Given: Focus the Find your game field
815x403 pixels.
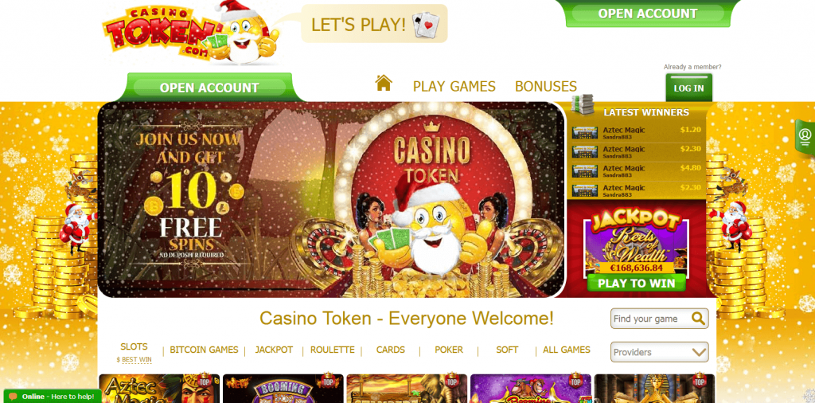Looking at the screenshot, I should [x=651, y=319].
